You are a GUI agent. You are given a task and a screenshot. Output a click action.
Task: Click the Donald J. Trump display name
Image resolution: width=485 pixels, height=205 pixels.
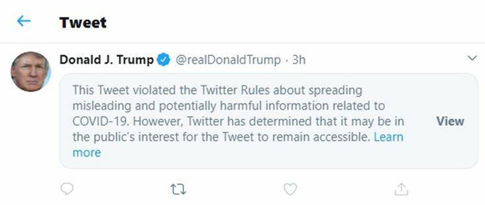pos(107,60)
